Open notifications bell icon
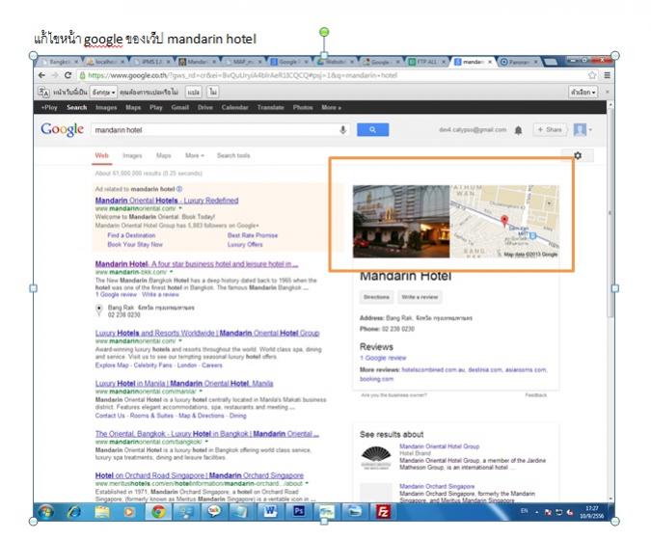The width and height of the screenshot is (651, 540). coord(518,130)
